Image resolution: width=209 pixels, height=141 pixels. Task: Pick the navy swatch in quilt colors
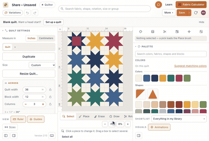[x=154, y=78]
